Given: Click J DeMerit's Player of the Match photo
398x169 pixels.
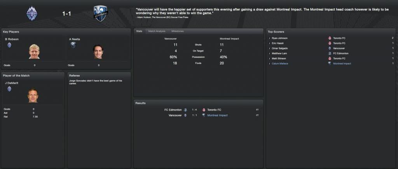Looking at the screenshot, I should (x=33, y=95).
